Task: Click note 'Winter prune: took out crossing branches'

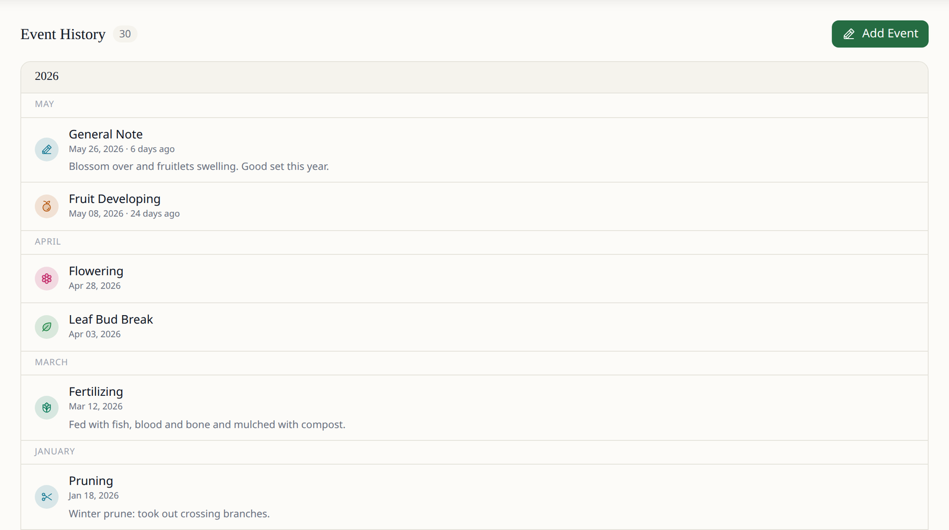Action: (169, 513)
